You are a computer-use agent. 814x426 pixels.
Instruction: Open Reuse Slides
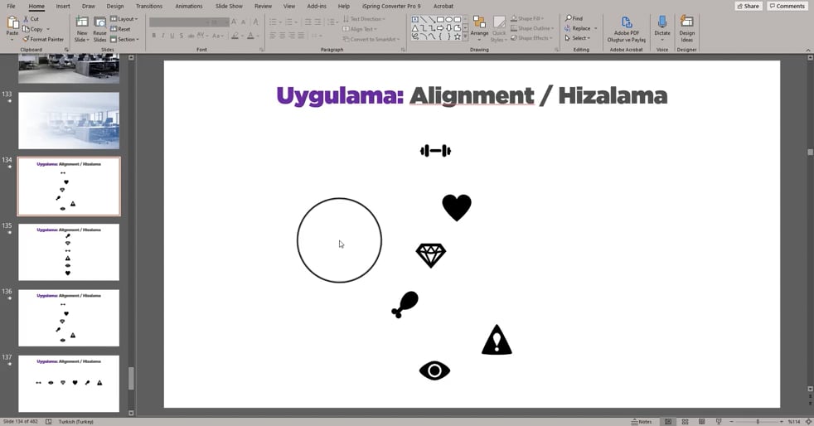pos(99,29)
